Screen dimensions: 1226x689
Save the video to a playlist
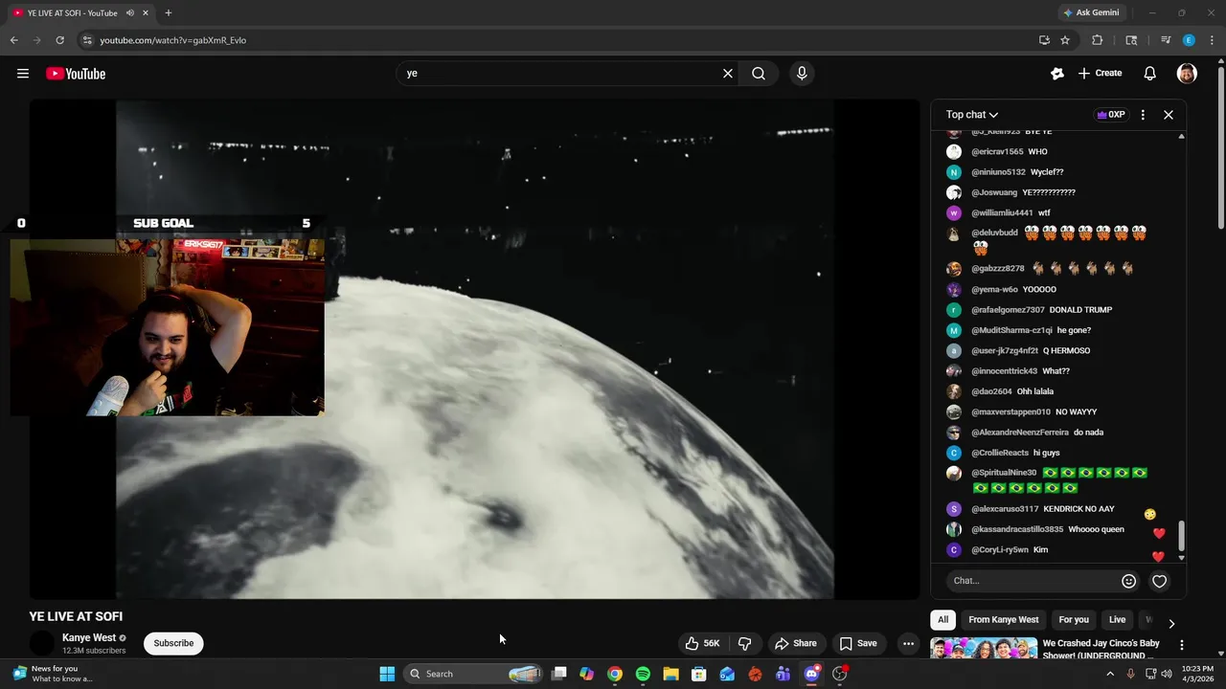857,643
